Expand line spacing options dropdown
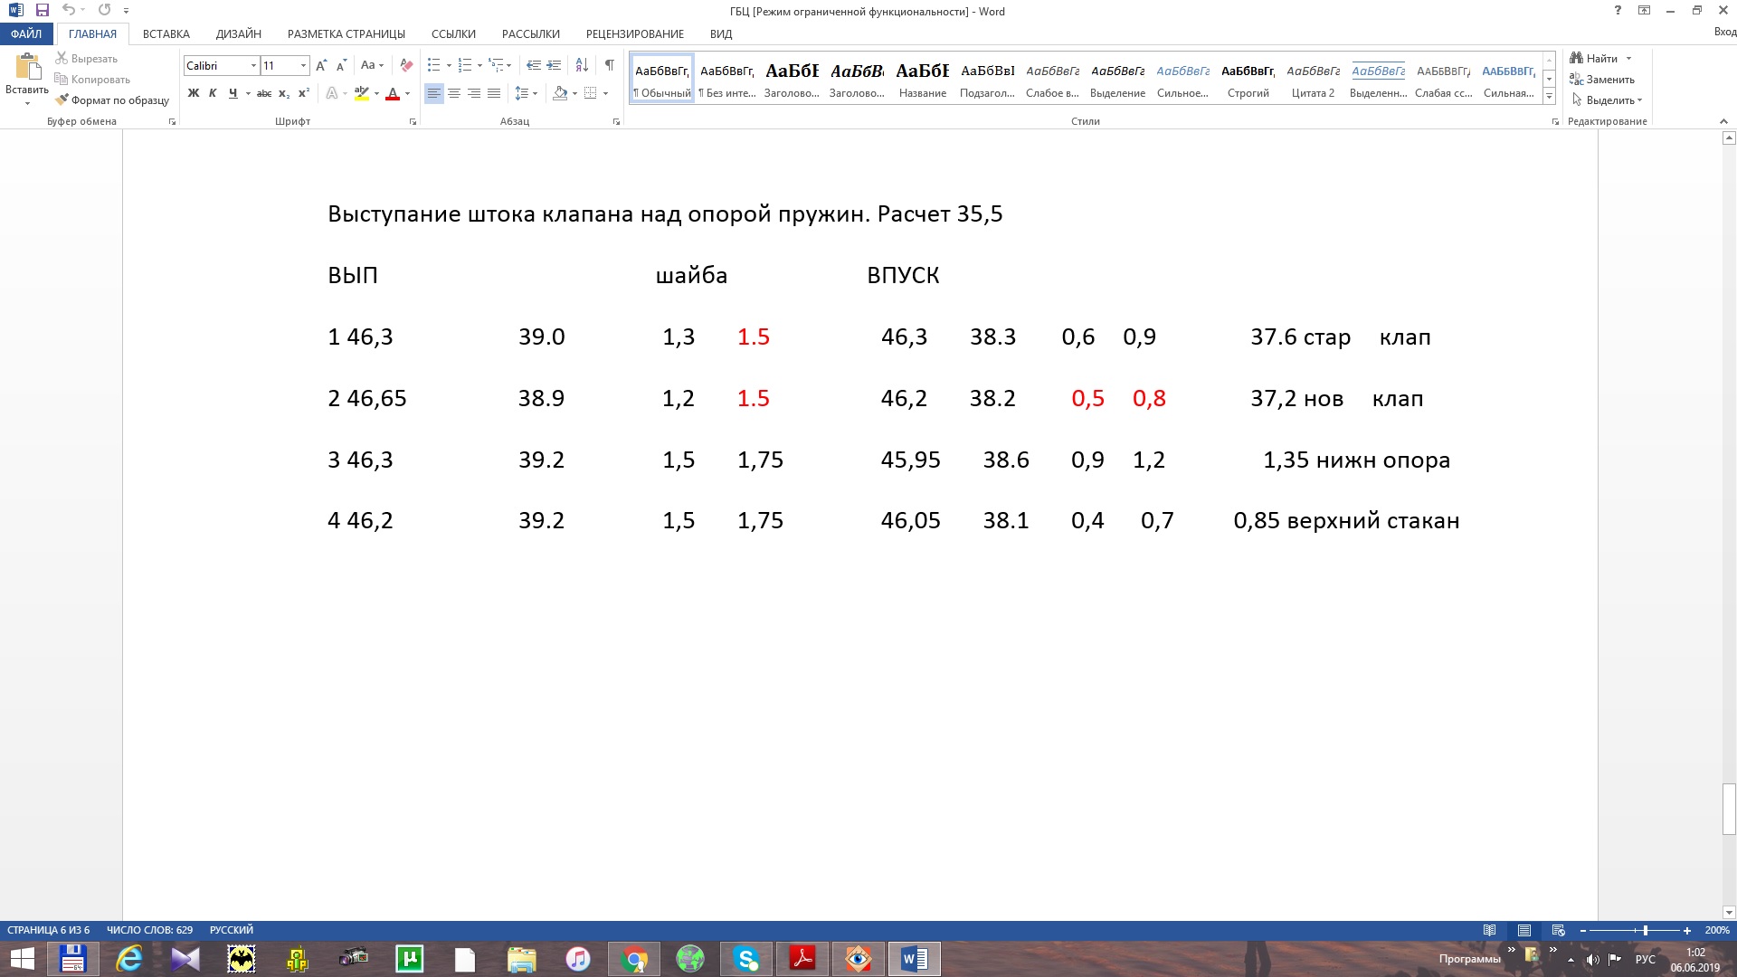Image resolution: width=1737 pixels, height=977 pixels. [x=535, y=93]
